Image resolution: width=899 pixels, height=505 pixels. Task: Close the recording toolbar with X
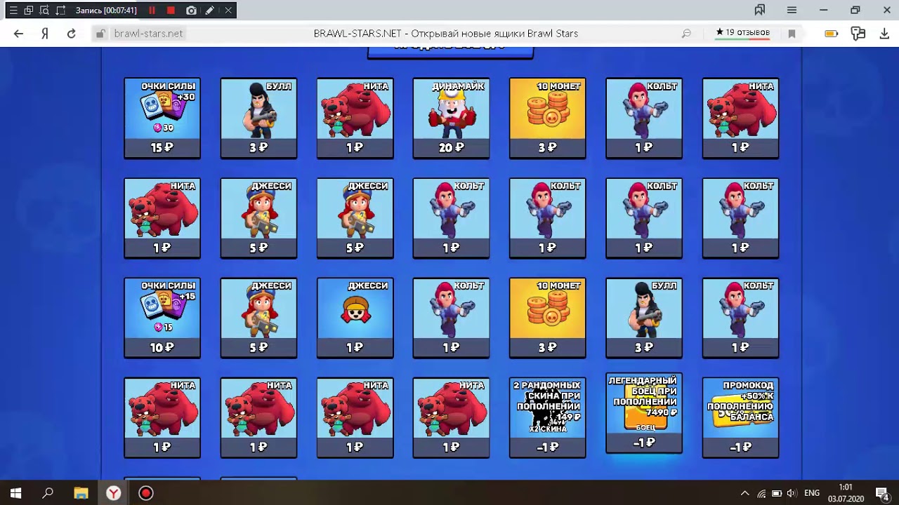(x=228, y=11)
